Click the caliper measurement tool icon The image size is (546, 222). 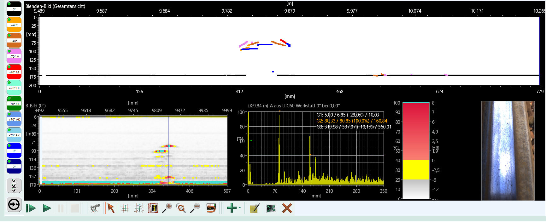click(x=95, y=208)
